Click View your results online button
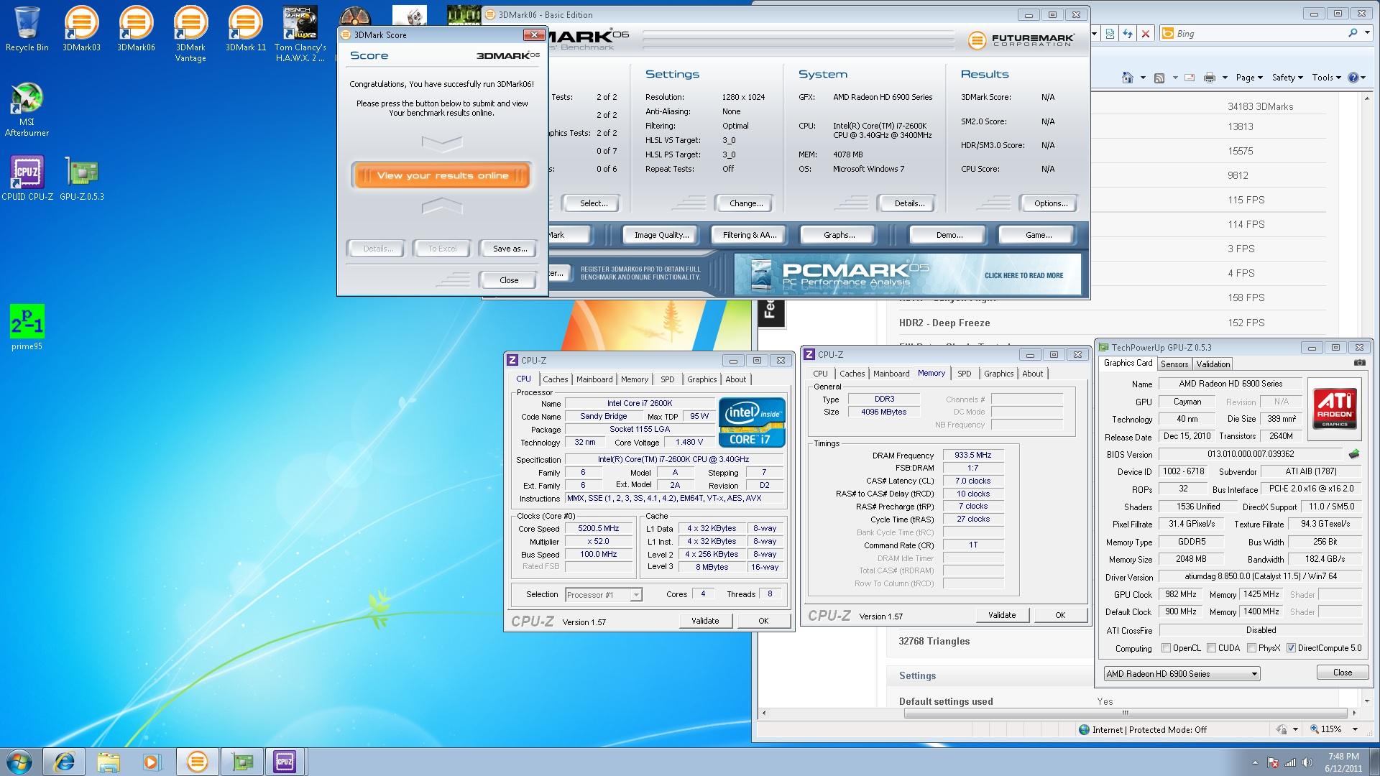Viewport: 1380px width, 776px height. tap(442, 175)
